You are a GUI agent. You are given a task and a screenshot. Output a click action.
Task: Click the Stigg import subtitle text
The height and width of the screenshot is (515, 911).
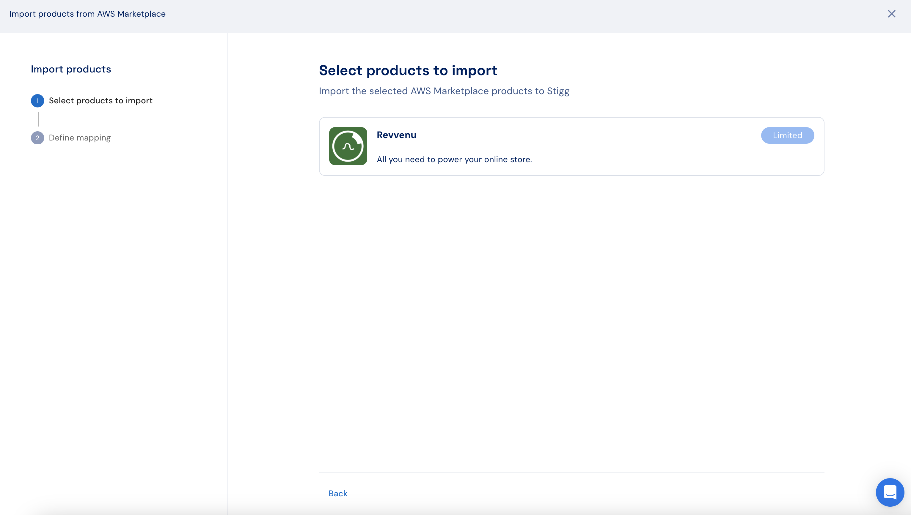coord(444,91)
